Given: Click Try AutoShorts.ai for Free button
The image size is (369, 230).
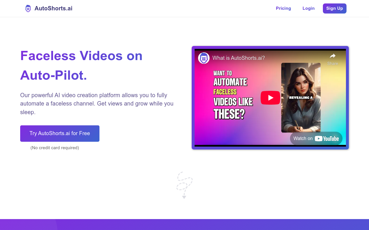Looking at the screenshot, I should coord(60,133).
